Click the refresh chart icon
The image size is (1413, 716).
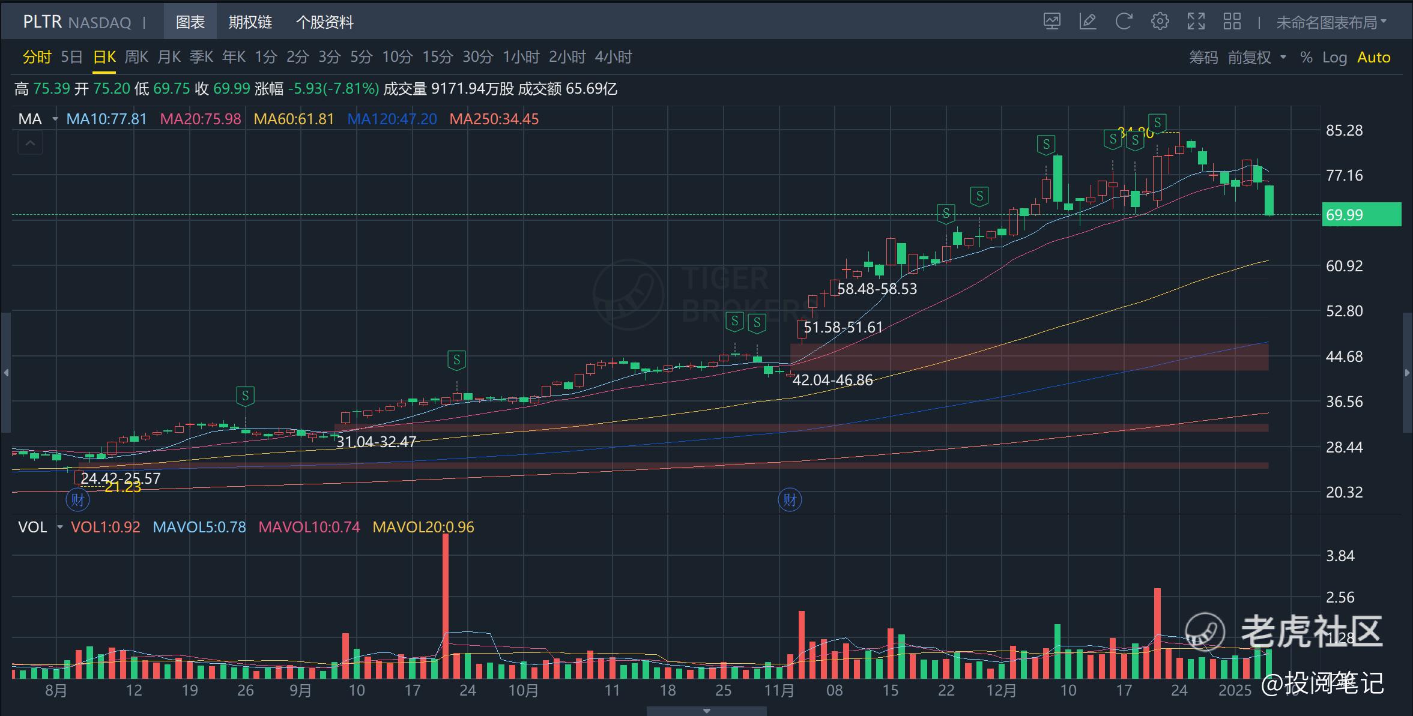point(1124,22)
